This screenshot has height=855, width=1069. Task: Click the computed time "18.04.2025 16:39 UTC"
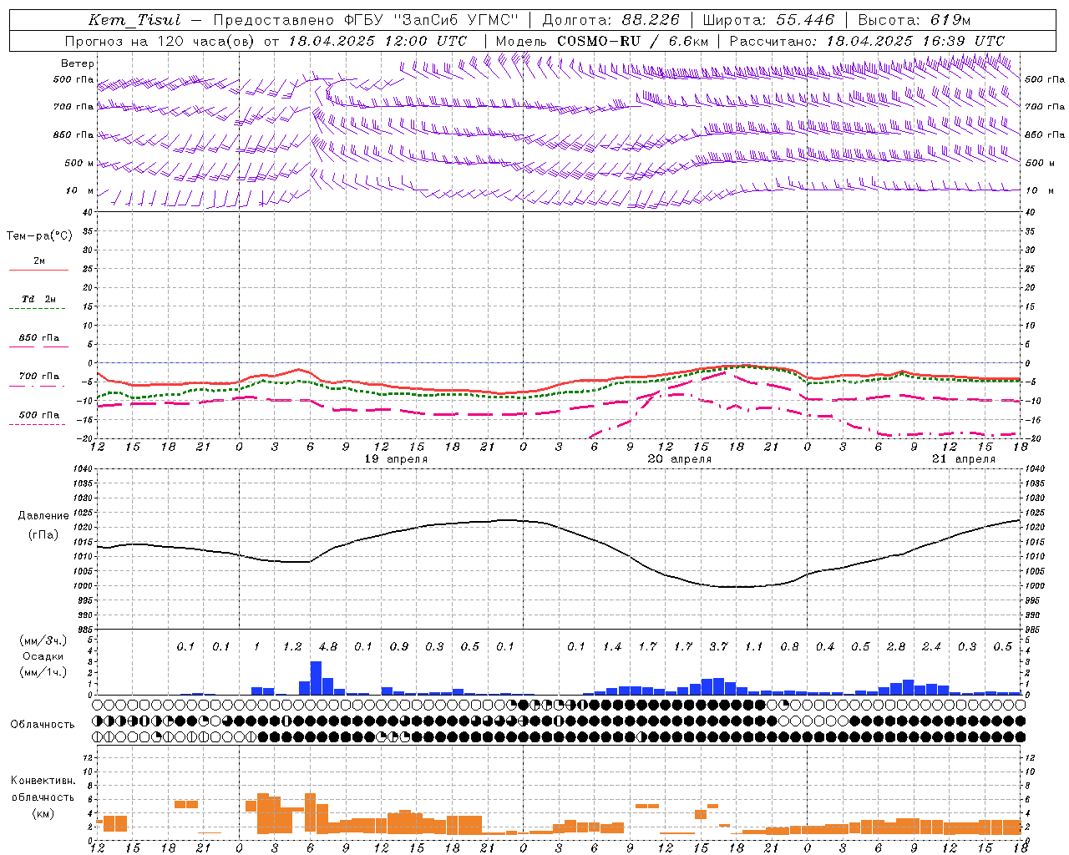point(915,41)
